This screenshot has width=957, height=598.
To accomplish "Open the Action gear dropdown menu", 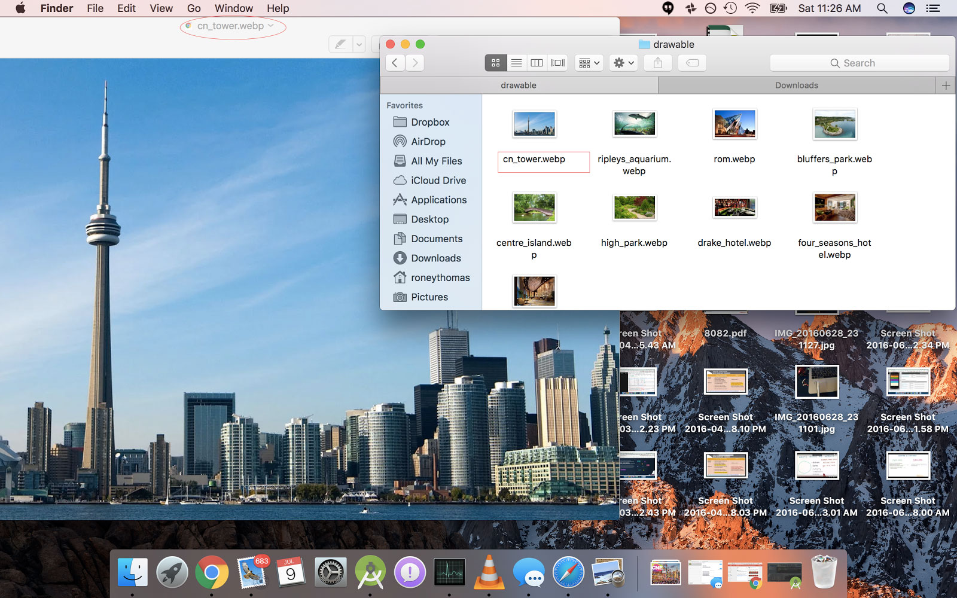I will [623, 63].
